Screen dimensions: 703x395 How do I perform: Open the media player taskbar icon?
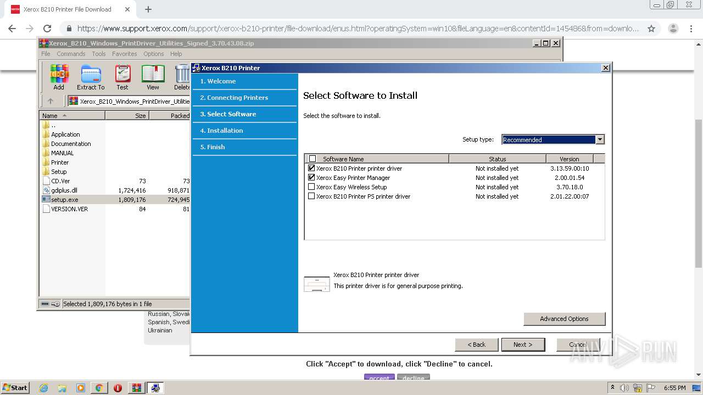click(x=81, y=388)
